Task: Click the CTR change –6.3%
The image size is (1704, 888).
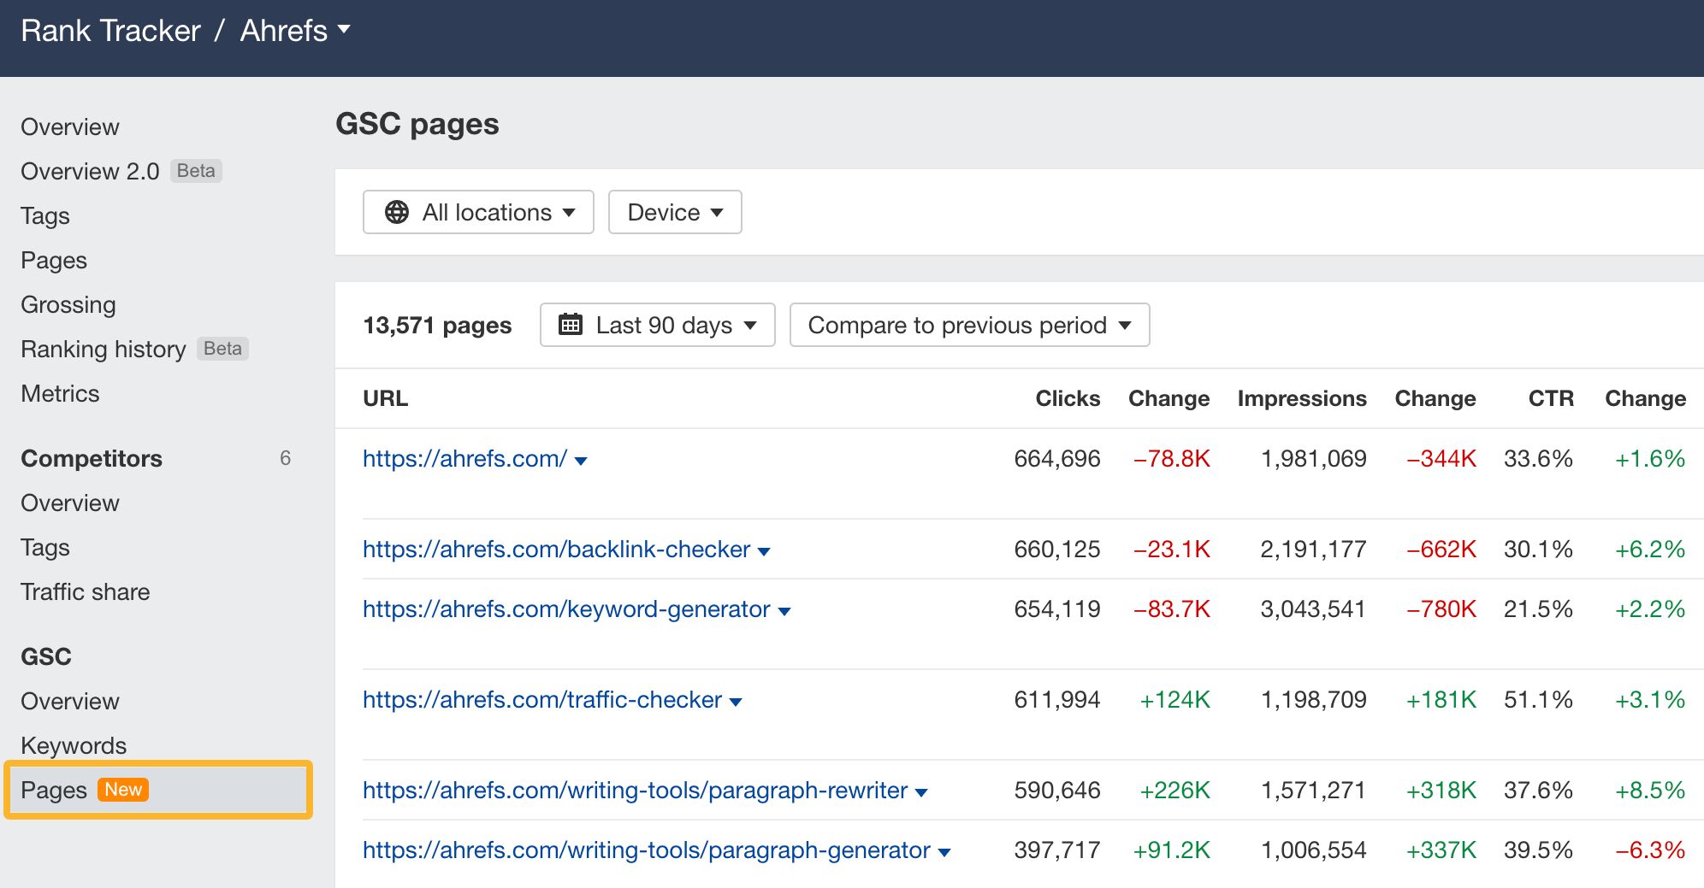Action: click(x=1650, y=850)
